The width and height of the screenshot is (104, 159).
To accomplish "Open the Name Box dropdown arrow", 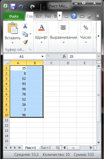I will click(43, 56).
